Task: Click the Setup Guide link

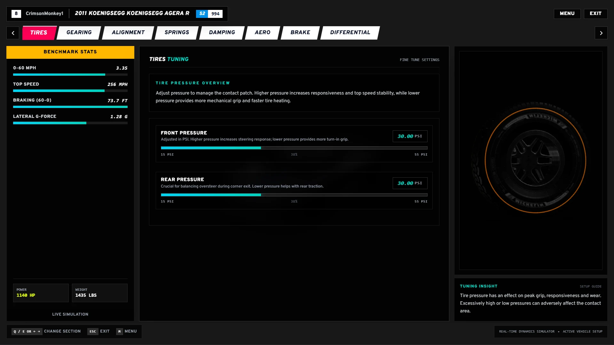Action: 591,287
